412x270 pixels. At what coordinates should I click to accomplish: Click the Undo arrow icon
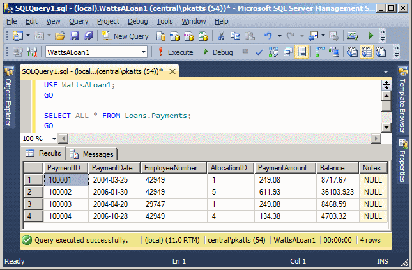[x=268, y=36]
